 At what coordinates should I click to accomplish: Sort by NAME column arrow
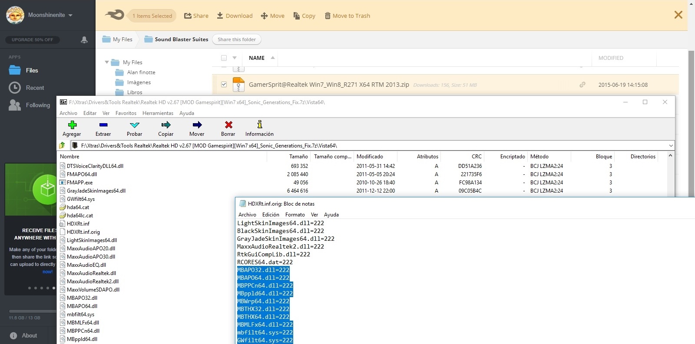273,58
